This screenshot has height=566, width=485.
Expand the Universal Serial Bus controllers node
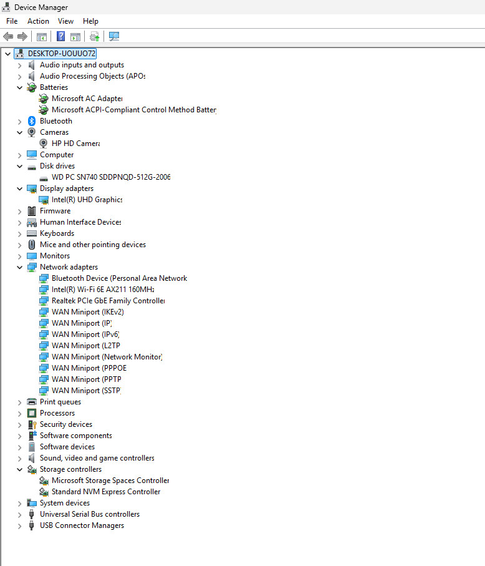point(20,515)
